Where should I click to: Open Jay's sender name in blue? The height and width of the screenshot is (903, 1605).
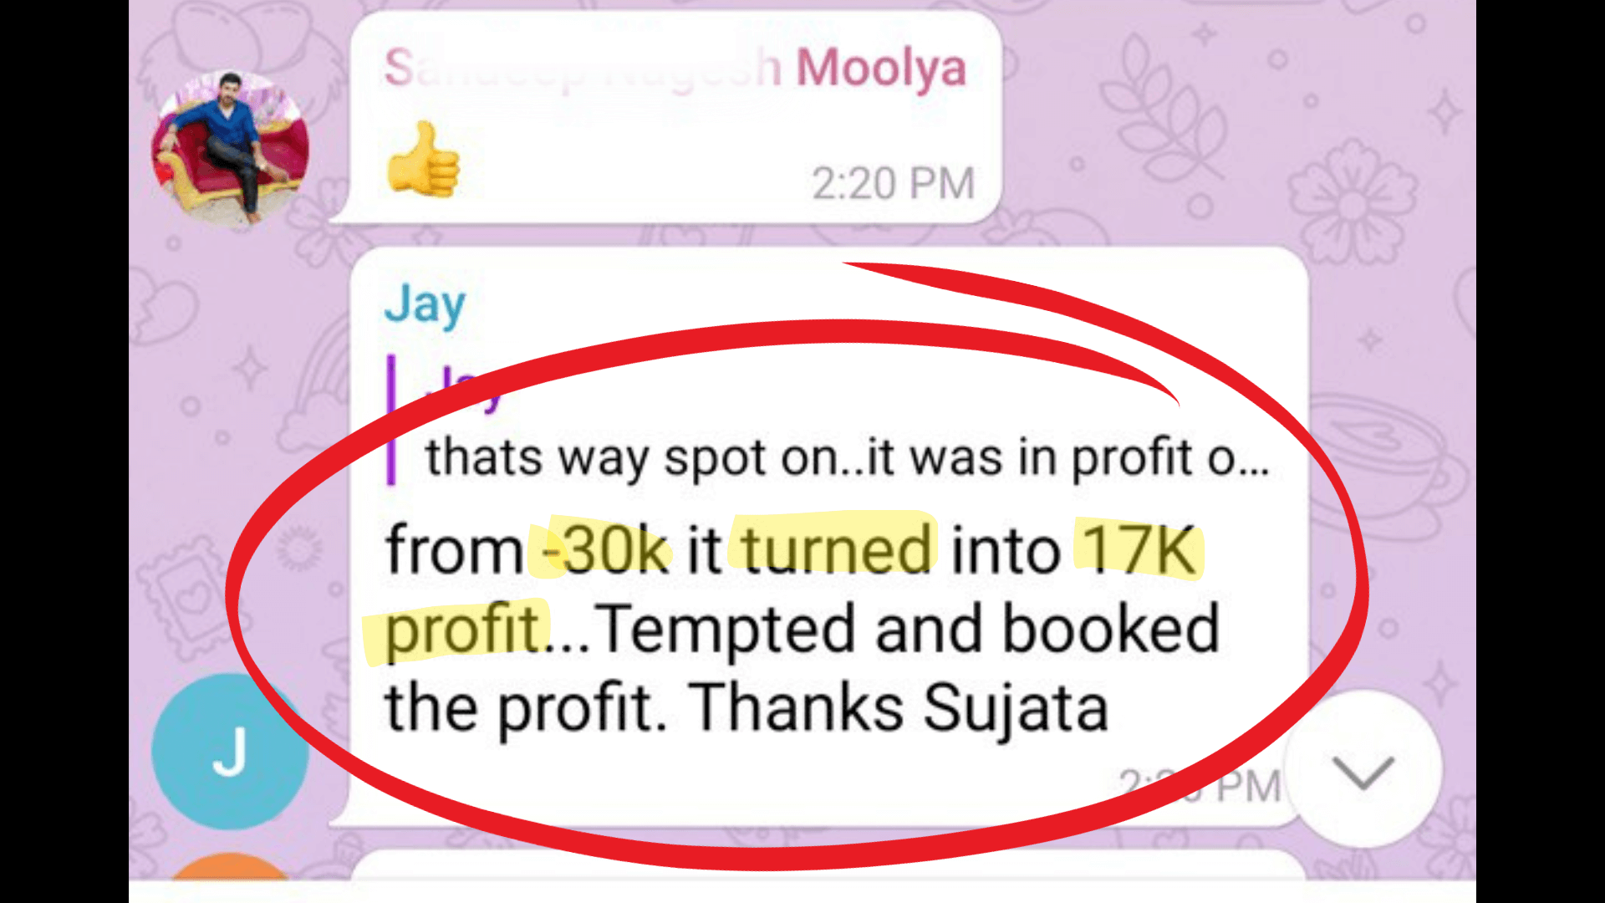coord(425,304)
